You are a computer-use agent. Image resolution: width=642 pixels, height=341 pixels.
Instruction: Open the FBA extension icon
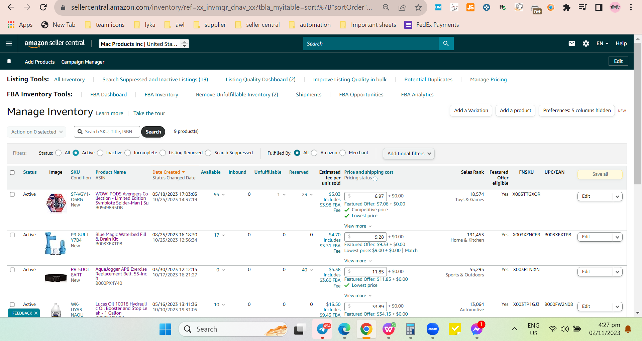coord(438,7)
